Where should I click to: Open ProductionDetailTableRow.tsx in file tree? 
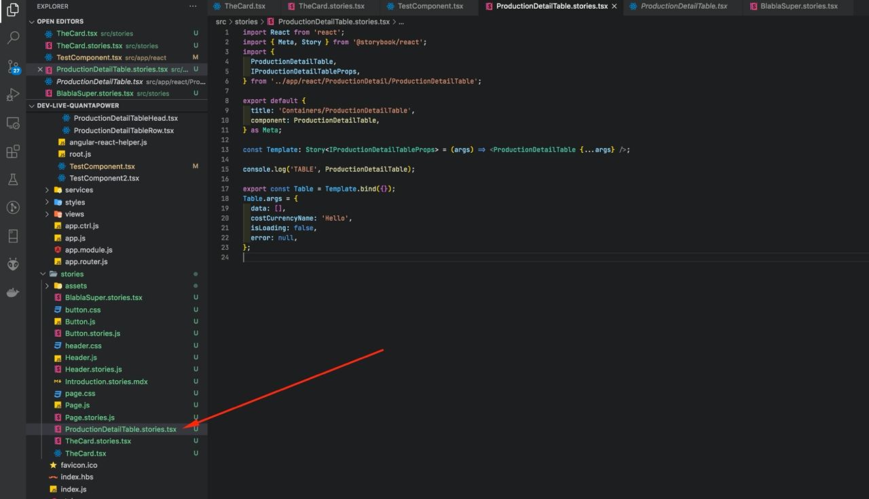coord(124,130)
